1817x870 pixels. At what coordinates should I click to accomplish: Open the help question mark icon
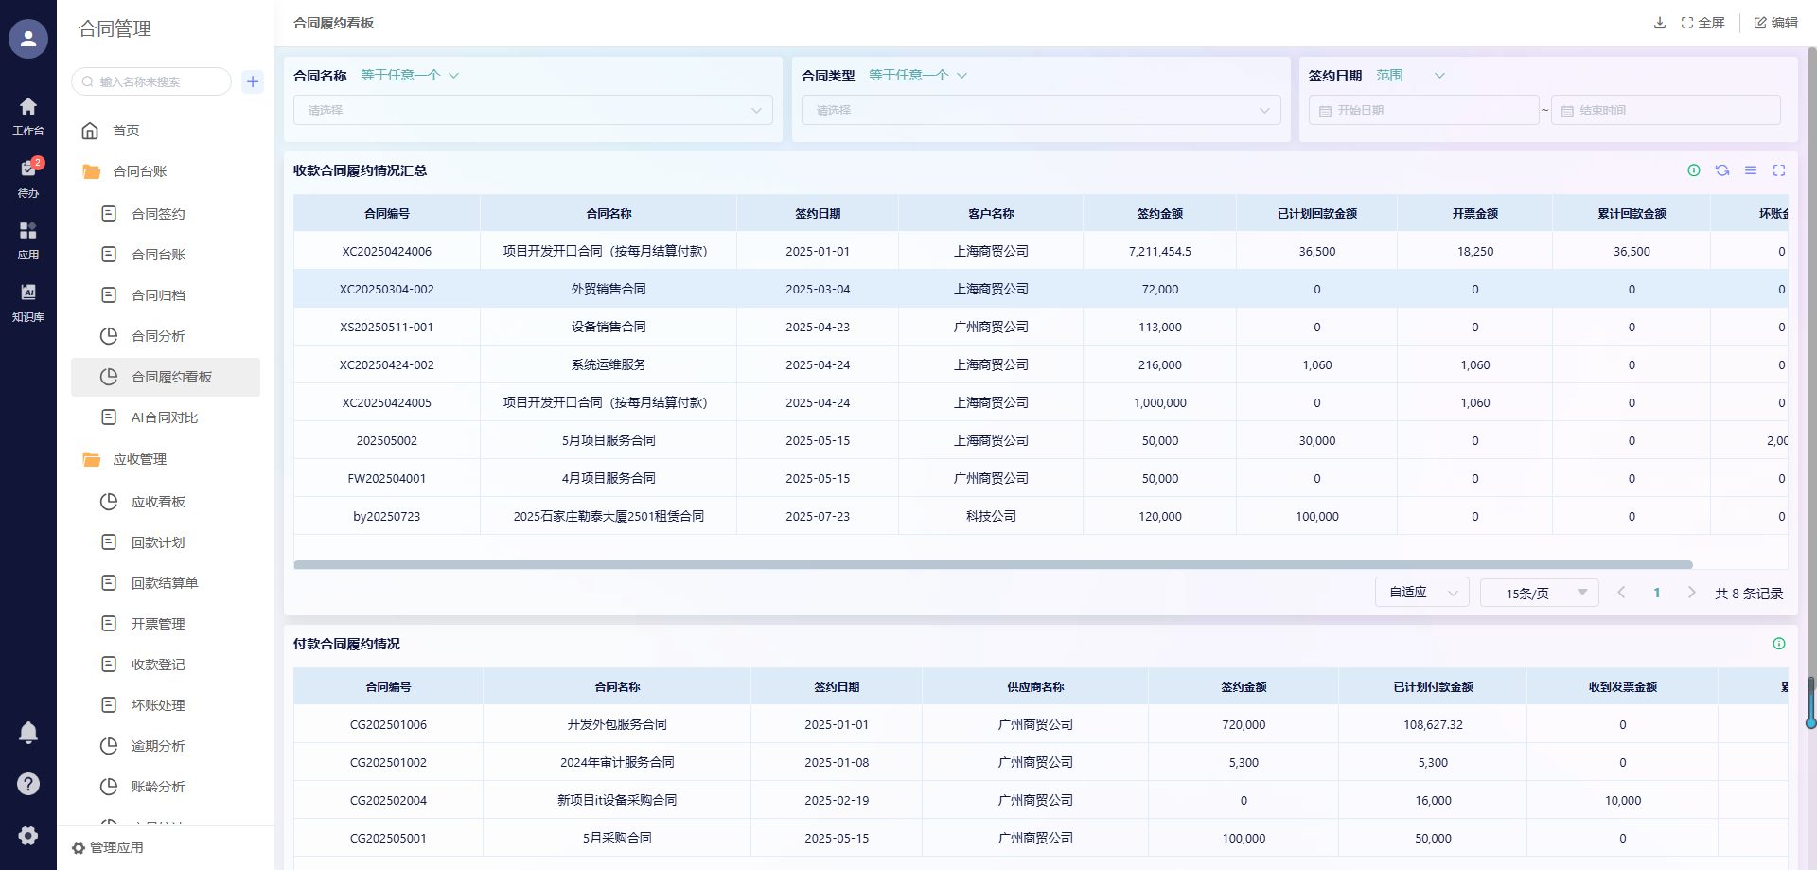[x=28, y=784]
